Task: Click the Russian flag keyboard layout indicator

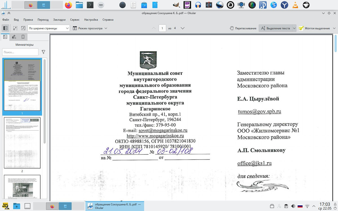Action: point(300,206)
